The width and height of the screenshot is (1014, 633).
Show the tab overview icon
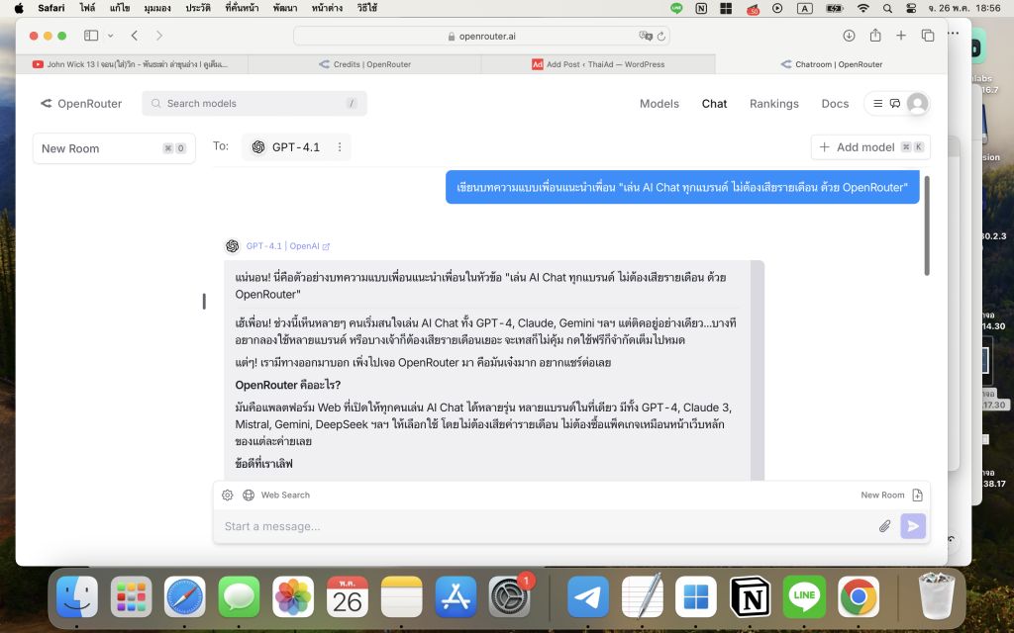(927, 36)
